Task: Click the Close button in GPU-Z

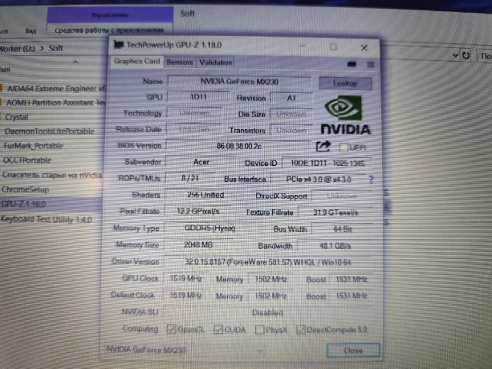Action: [x=353, y=351]
